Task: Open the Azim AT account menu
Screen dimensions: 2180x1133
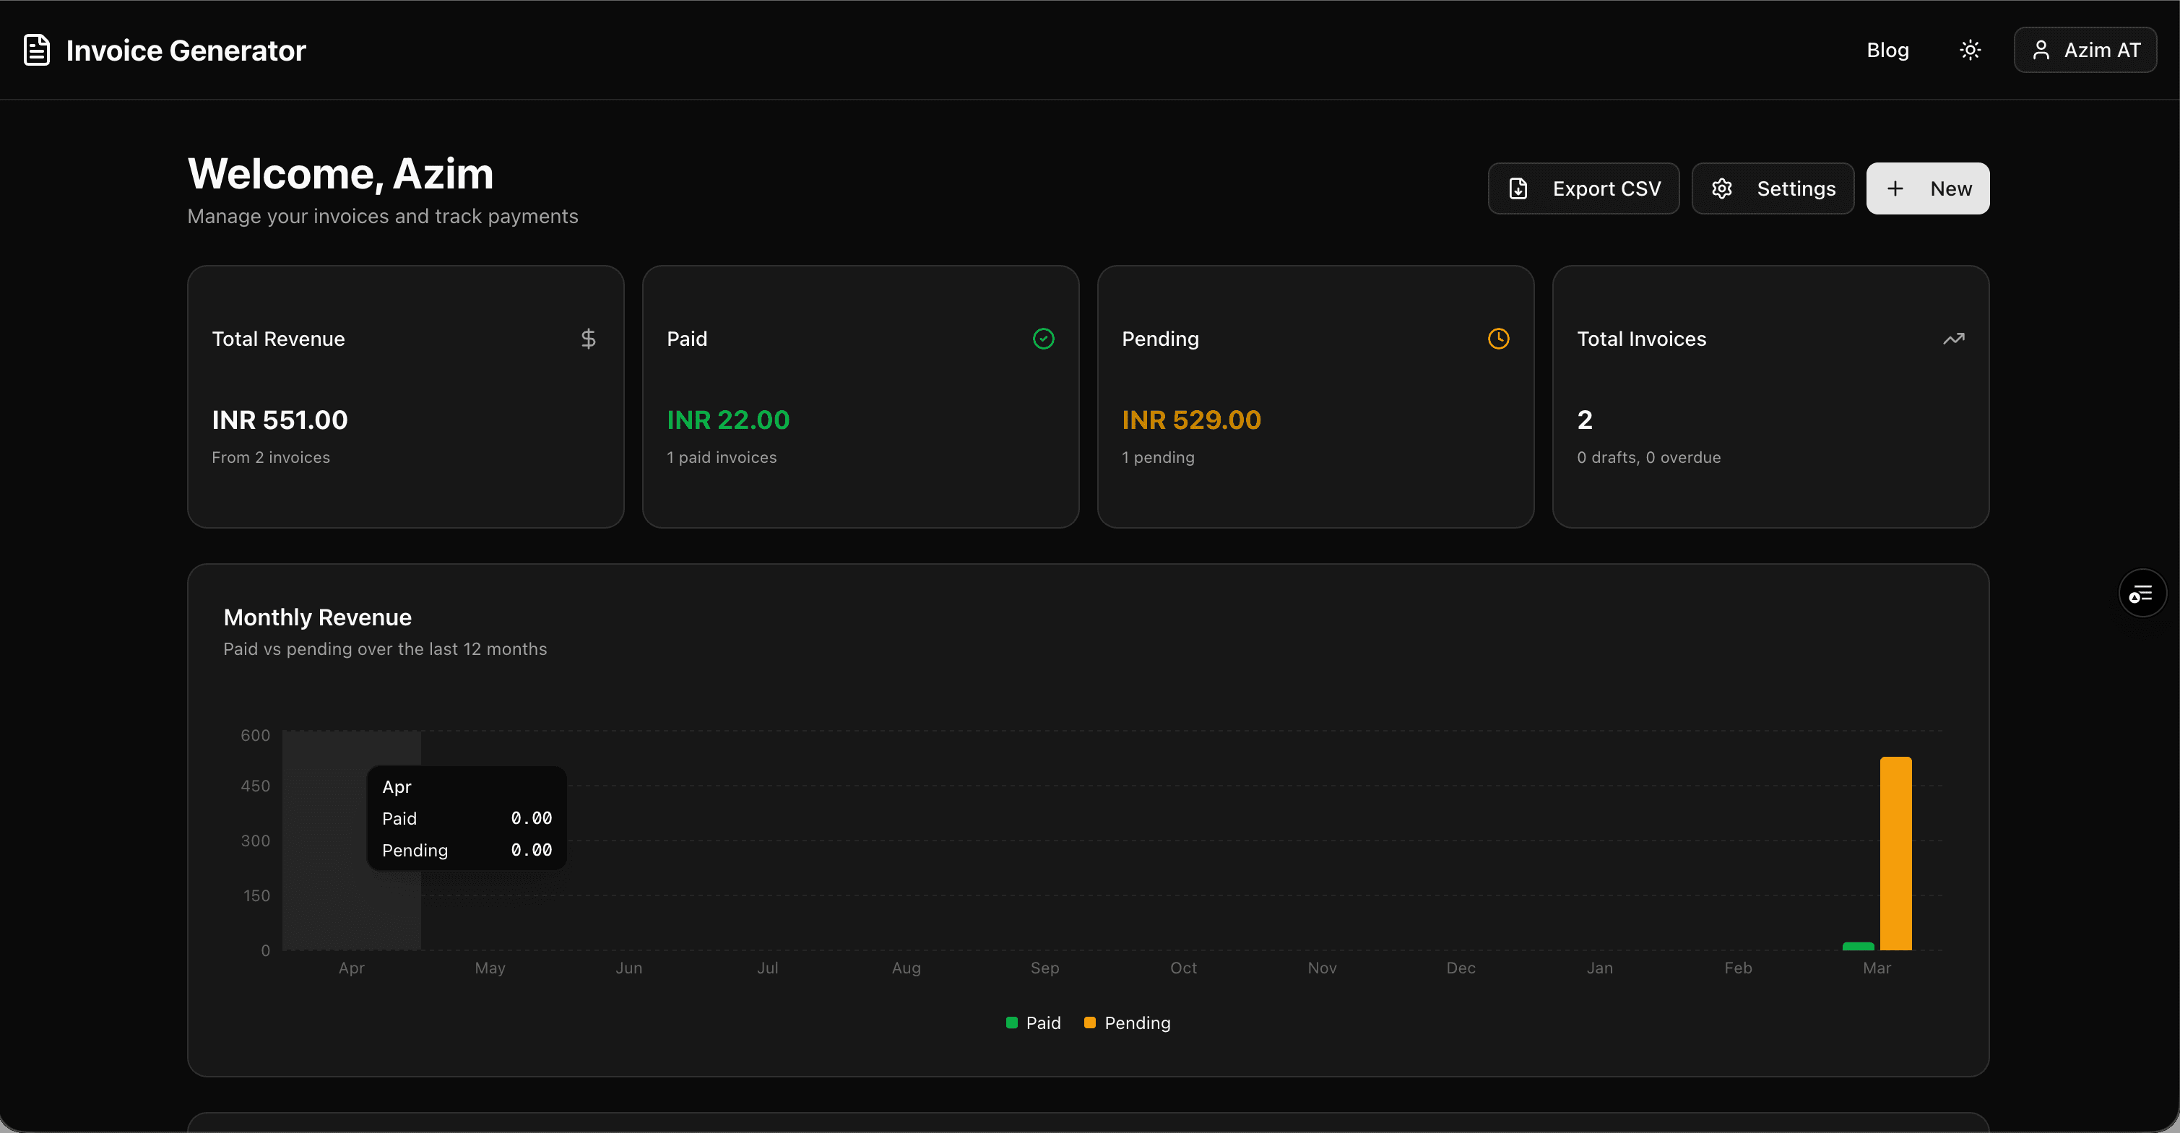Action: click(x=2085, y=50)
